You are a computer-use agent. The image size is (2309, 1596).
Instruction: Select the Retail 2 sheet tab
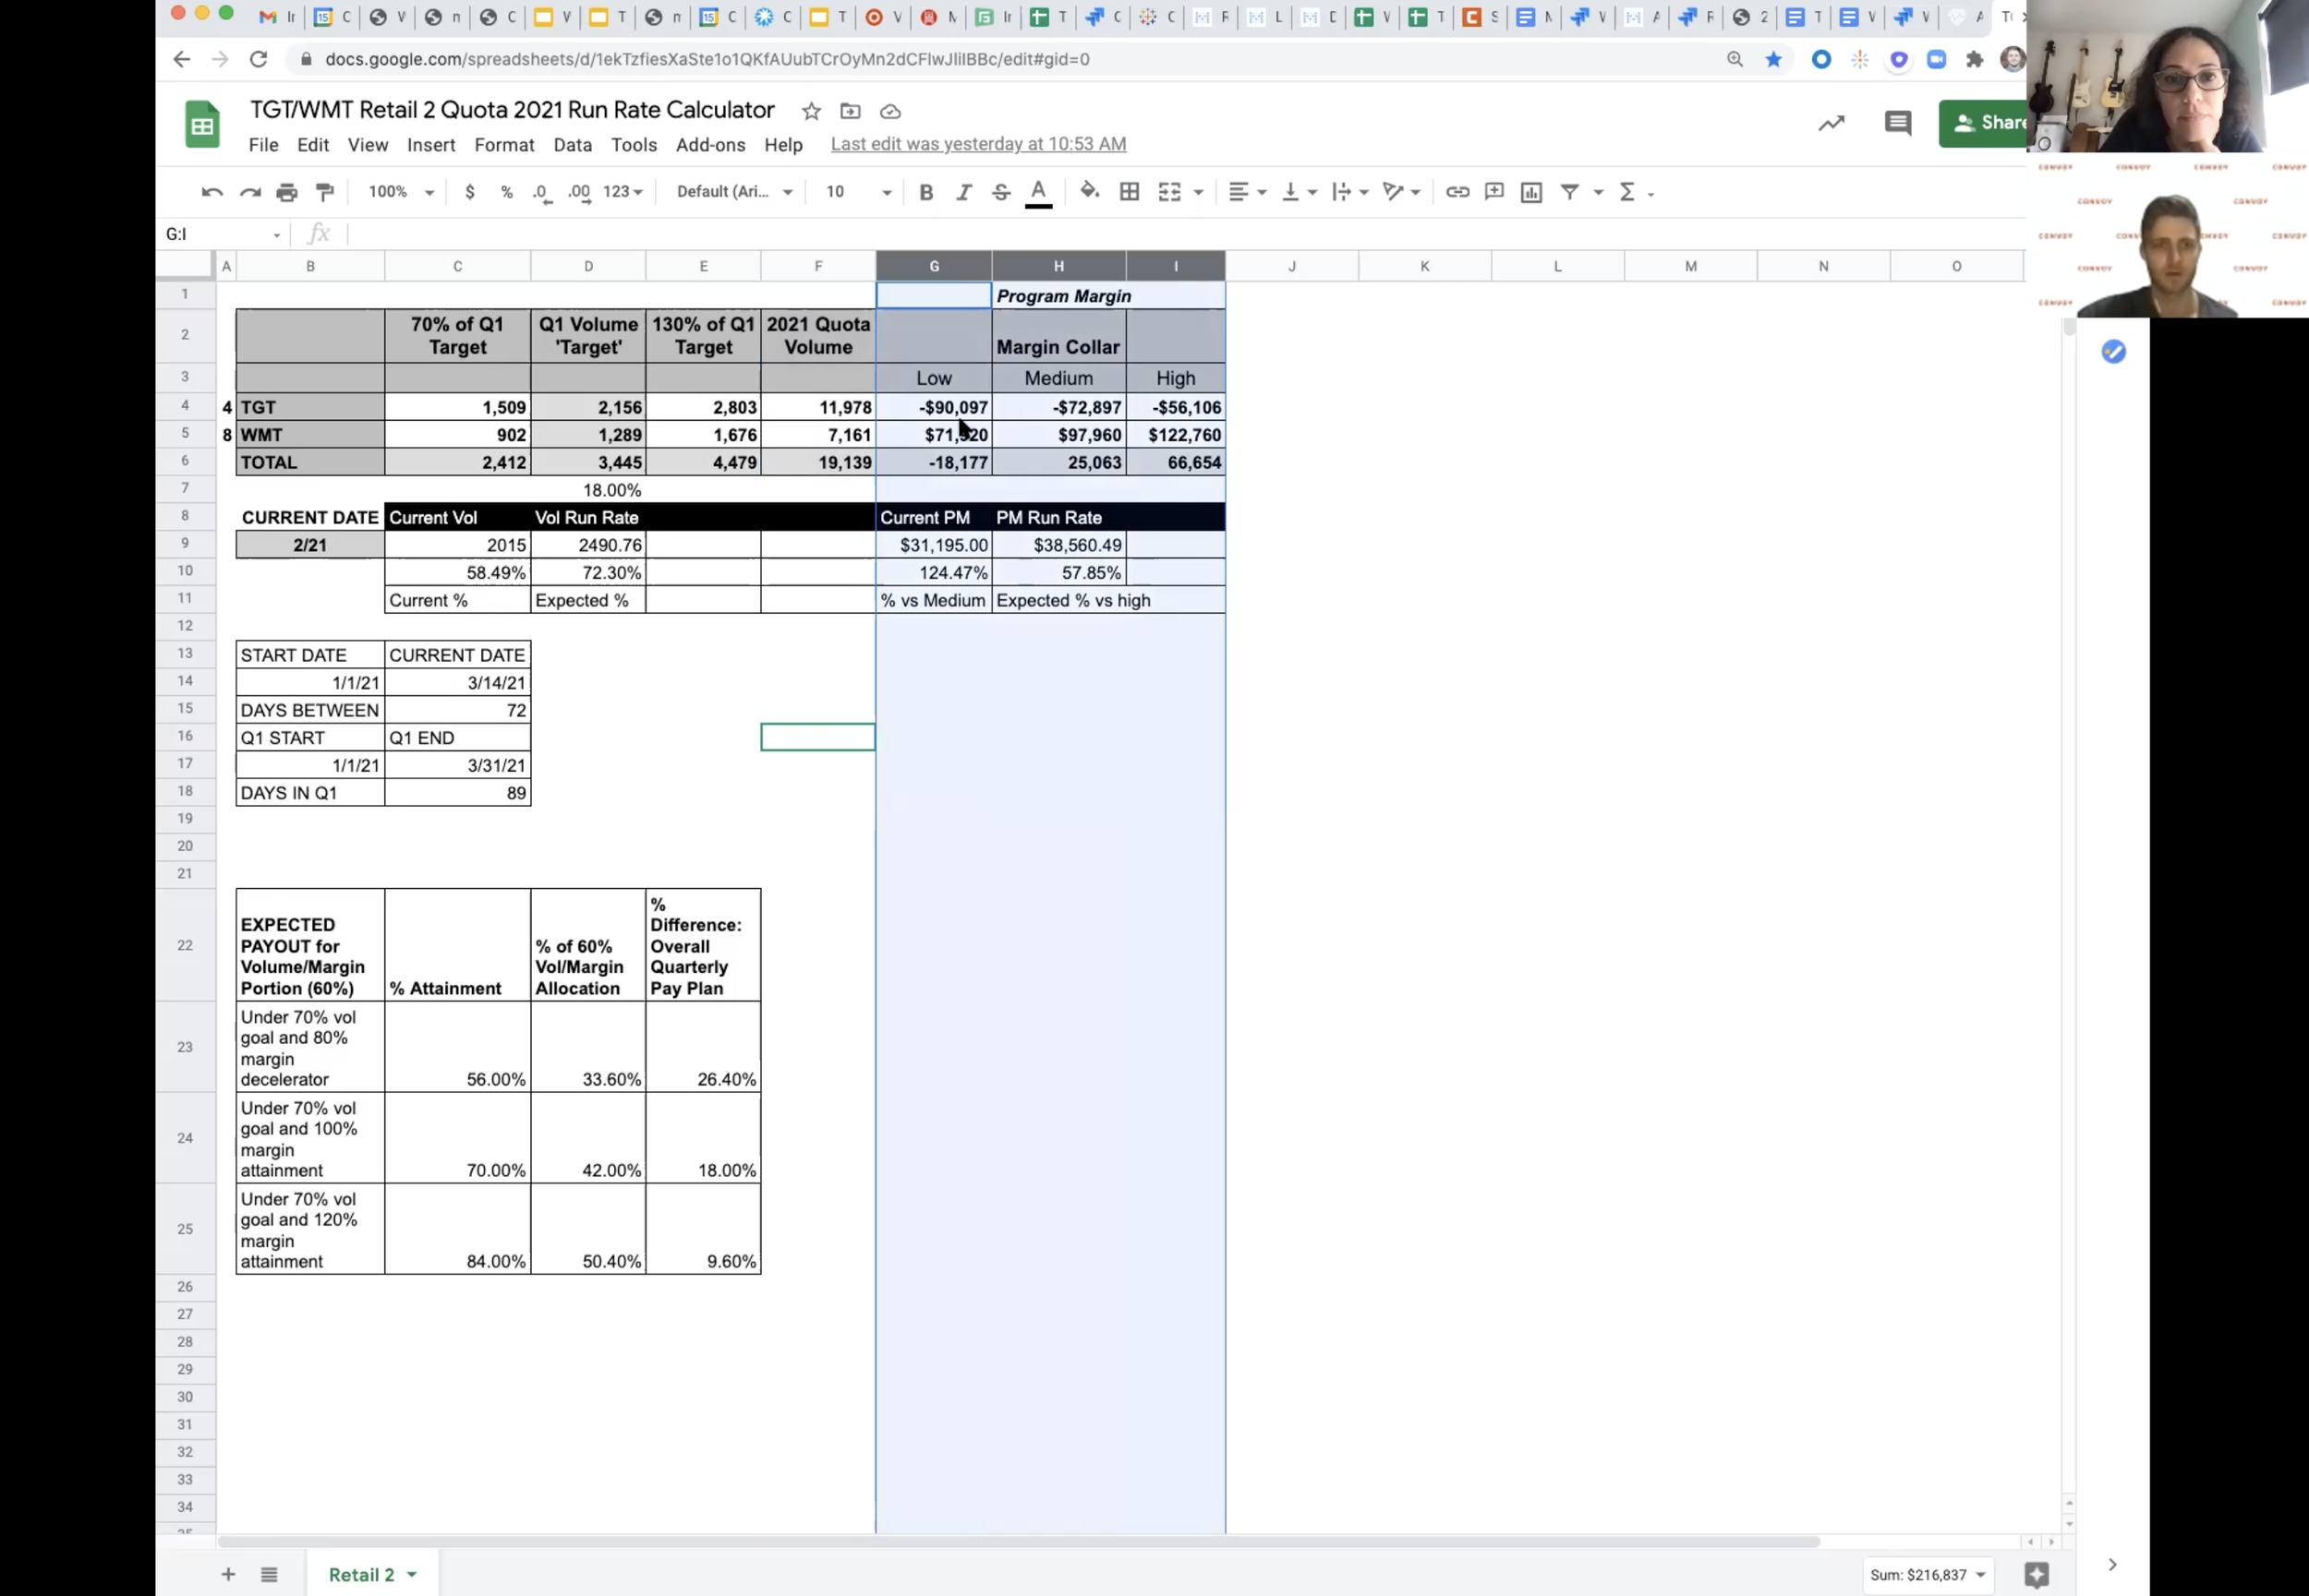(362, 1574)
